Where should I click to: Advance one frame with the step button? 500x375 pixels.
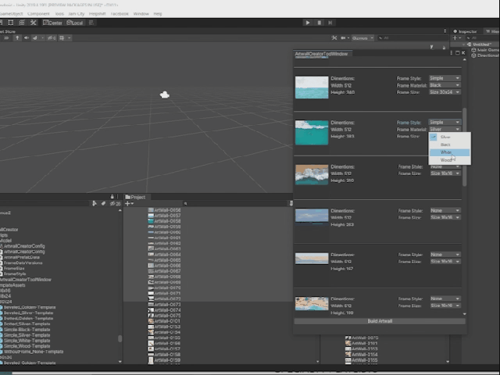click(x=330, y=23)
